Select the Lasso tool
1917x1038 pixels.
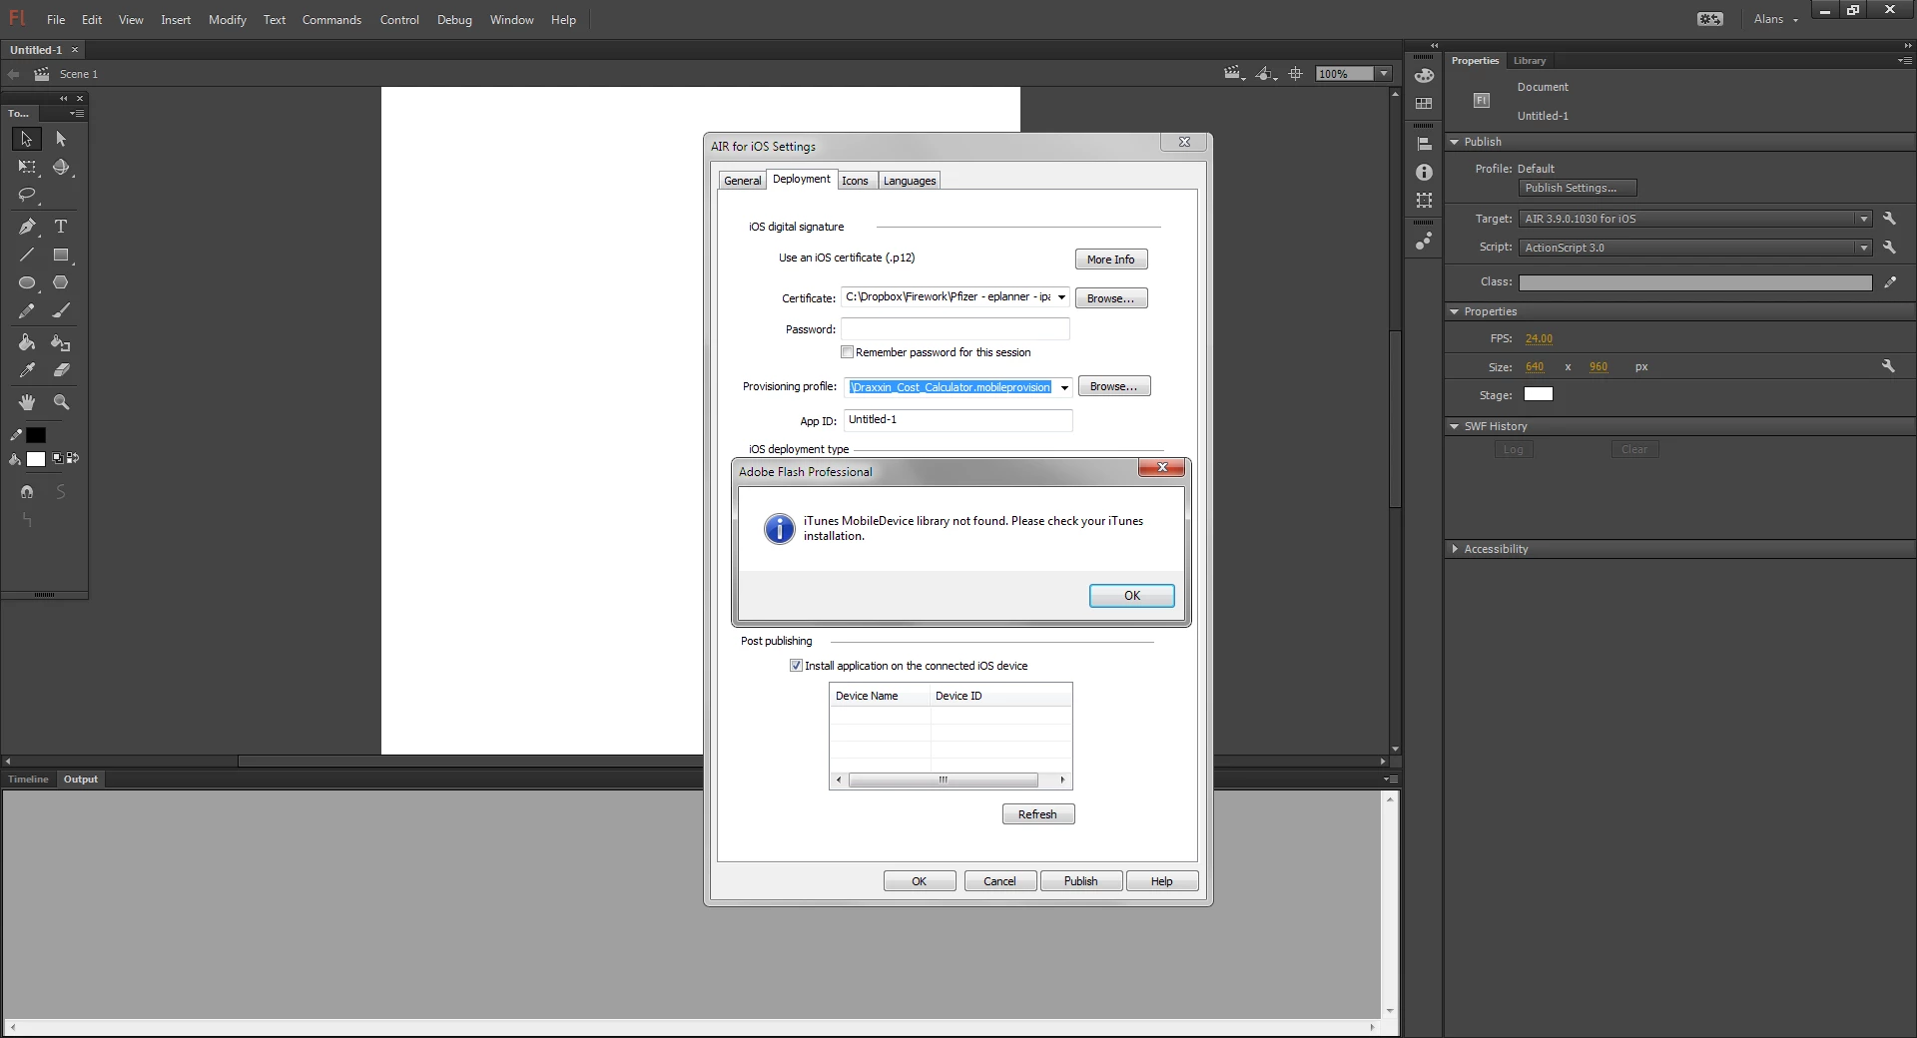coord(27,195)
